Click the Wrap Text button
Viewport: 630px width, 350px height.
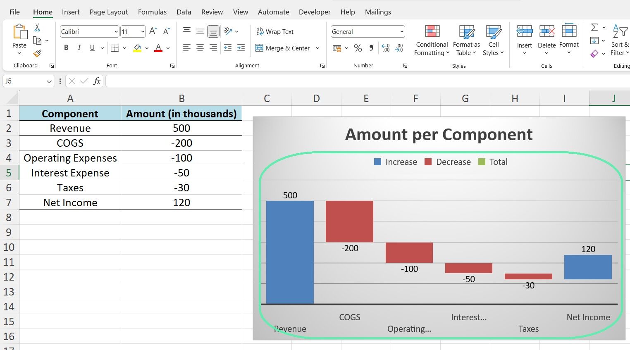pos(275,31)
